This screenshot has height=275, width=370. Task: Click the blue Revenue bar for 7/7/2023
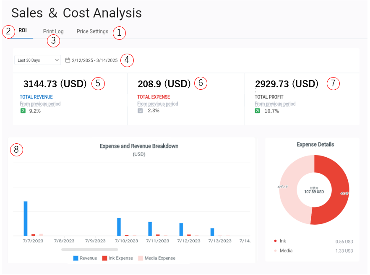pos(26,218)
